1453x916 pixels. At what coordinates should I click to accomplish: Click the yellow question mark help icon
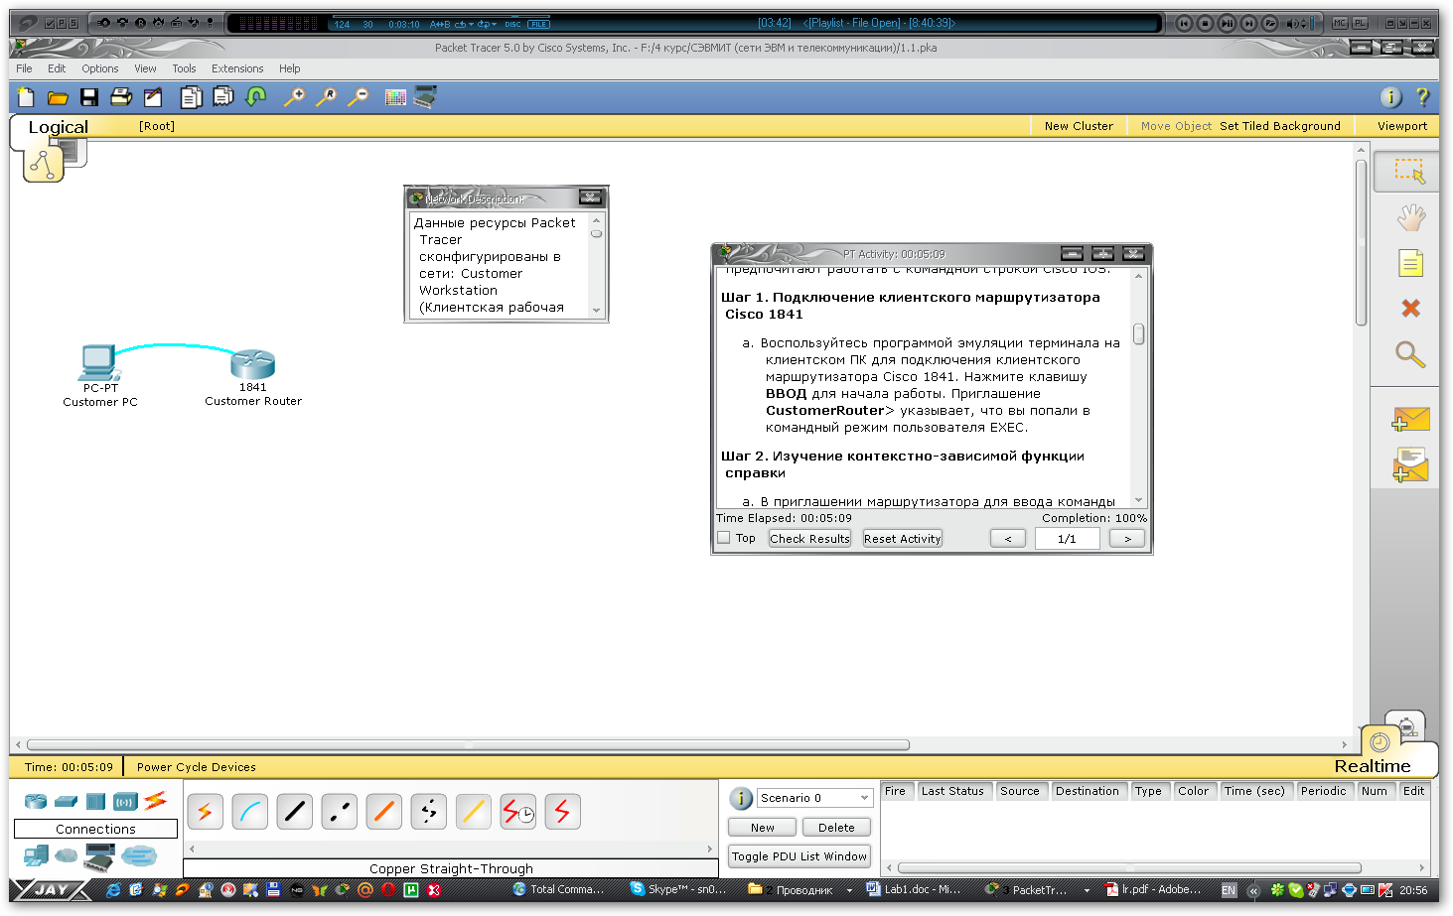click(x=1422, y=97)
